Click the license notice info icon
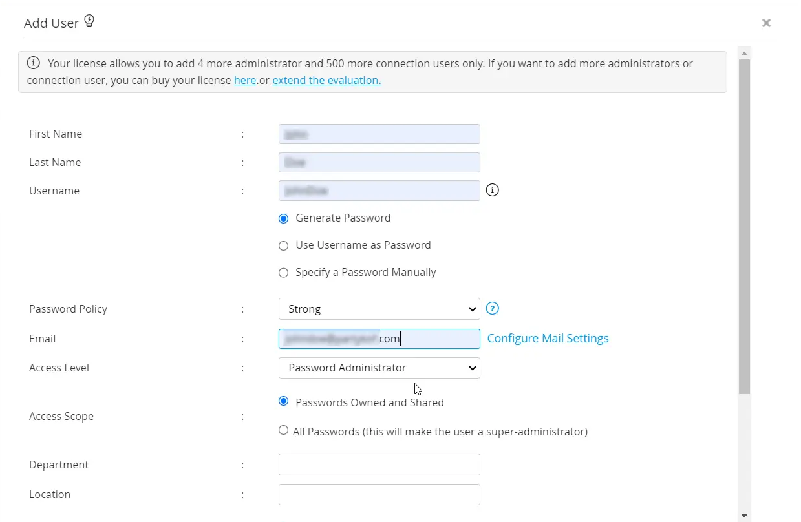801x522 pixels. [x=34, y=63]
